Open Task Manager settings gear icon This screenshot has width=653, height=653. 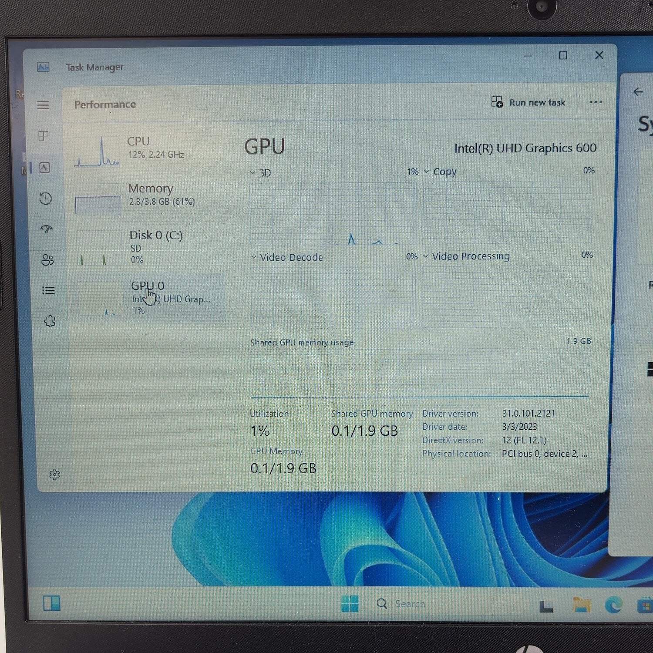(x=54, y=475)
